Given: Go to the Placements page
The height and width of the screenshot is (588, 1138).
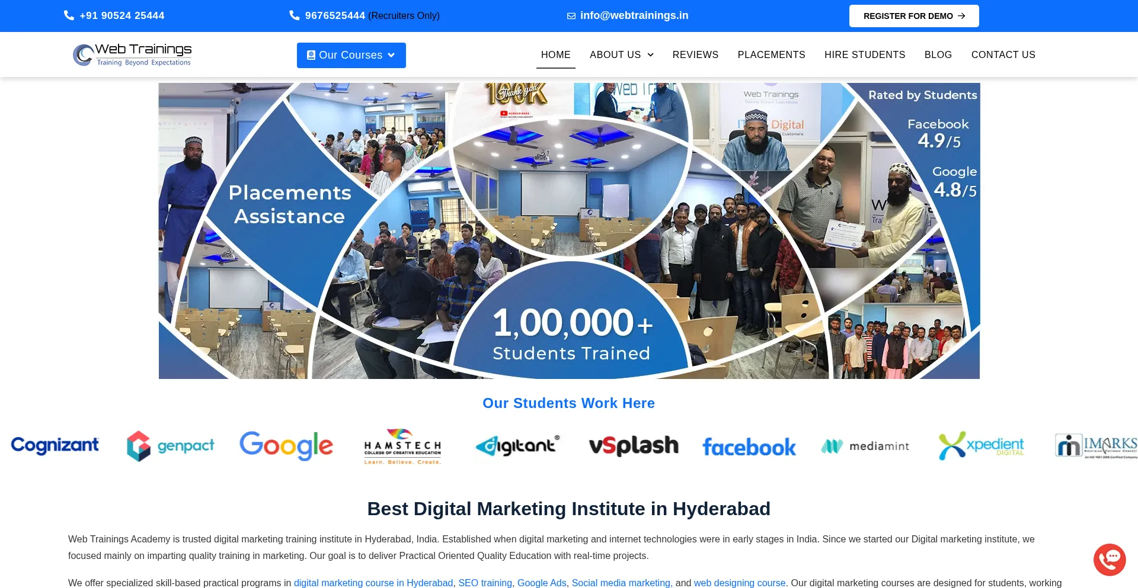Looking at the screenshot, I should 771,54.
